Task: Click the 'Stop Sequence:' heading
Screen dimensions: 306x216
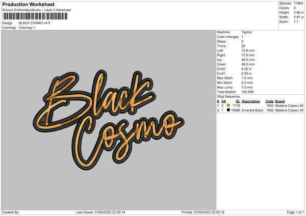Action: [x=228, y=97]
